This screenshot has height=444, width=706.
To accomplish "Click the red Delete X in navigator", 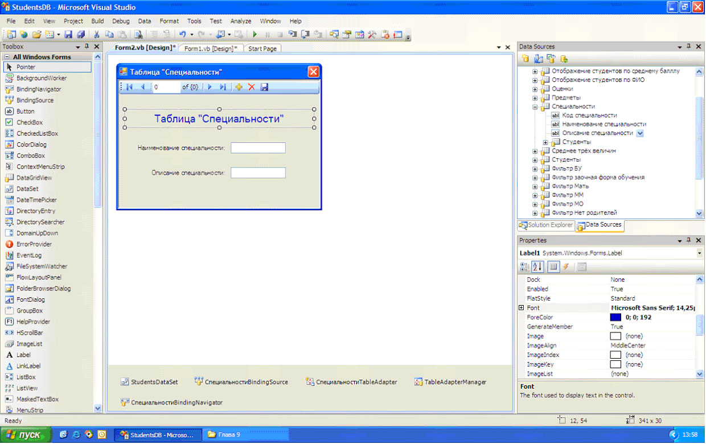I will tap(251, 87).
